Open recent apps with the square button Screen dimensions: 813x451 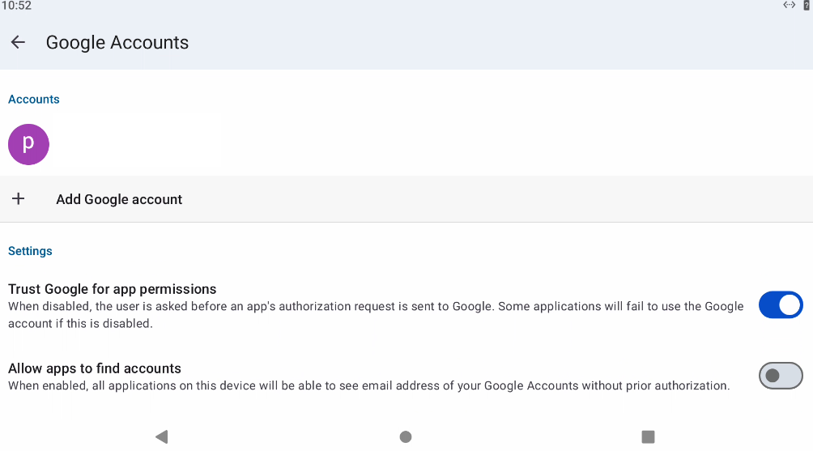coord(648,436)
